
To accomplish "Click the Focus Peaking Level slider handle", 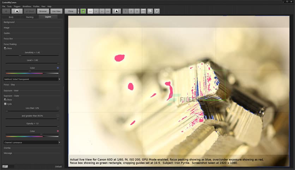I will tap(58, 63).
